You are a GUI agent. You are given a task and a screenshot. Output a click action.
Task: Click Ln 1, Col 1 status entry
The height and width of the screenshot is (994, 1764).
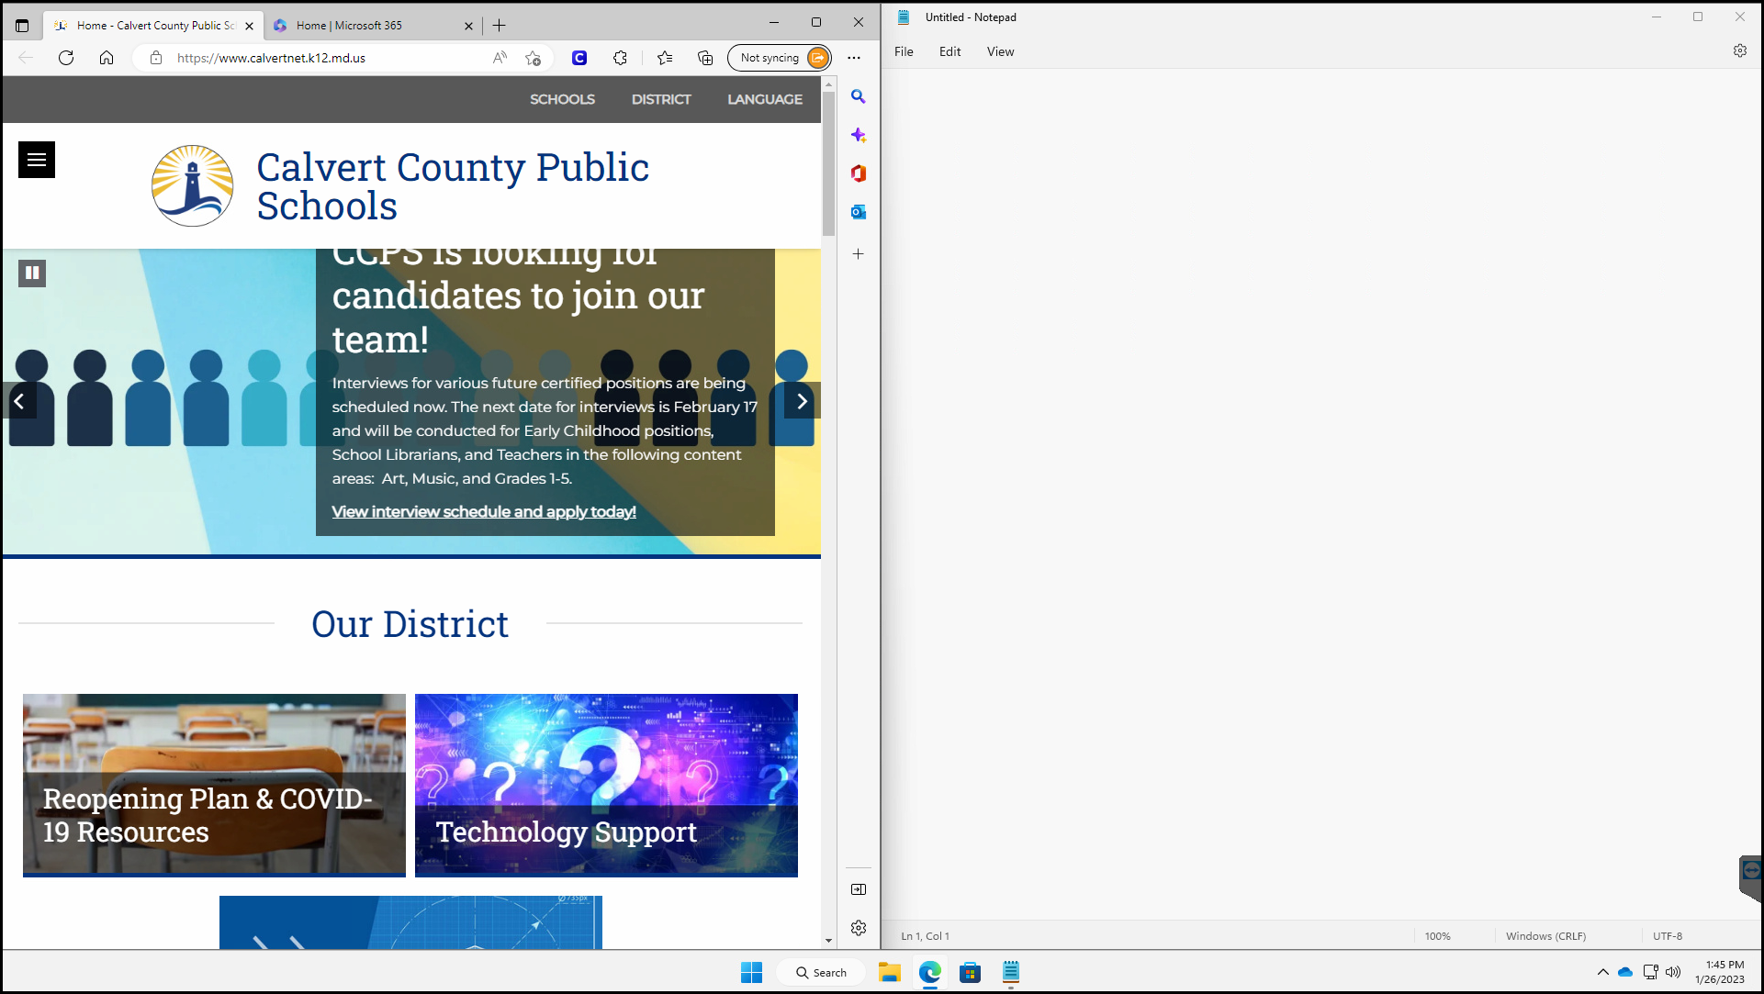[x=925, y=936]
